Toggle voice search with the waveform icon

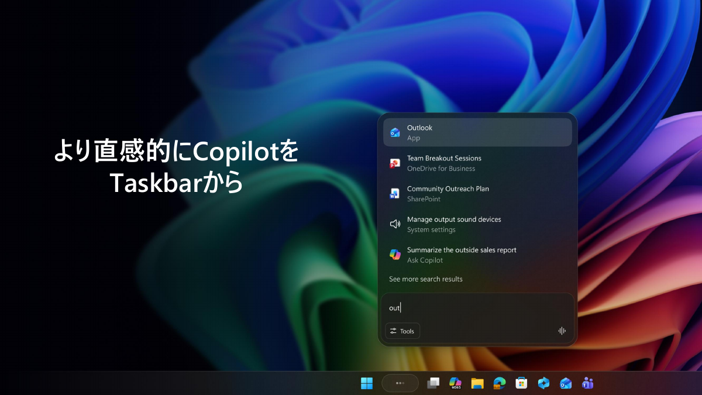(x=561, y=331)
